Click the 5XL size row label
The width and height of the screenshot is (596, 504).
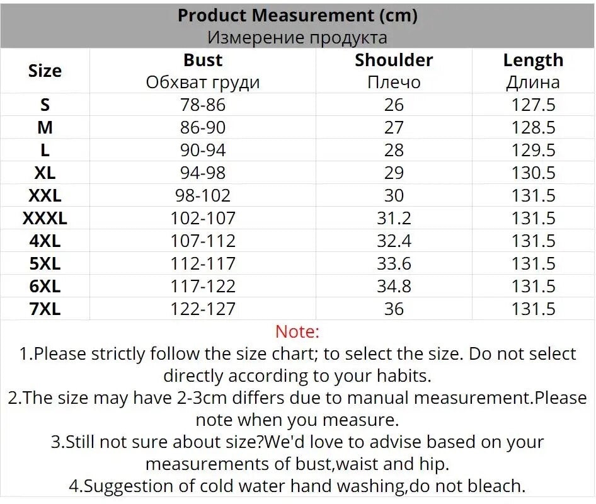[x=45, y=264]
